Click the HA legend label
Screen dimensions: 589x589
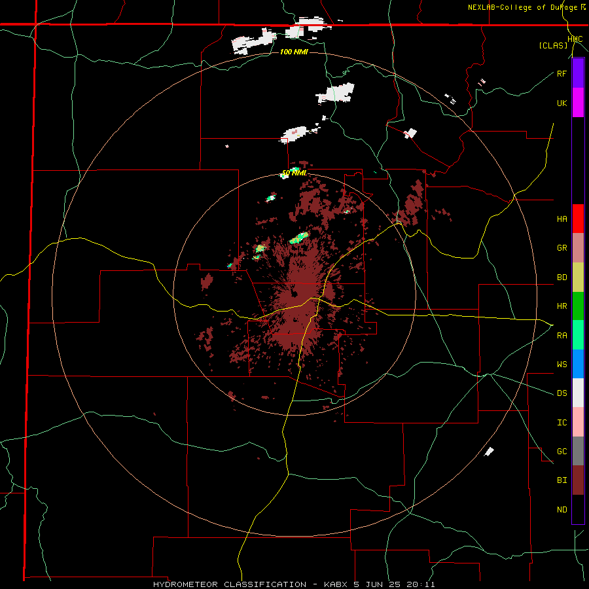click(x=562, y=219)
